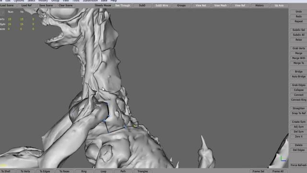Toggle the Groups display
Viewport: 307px width, 173px height.
pos(181,5)
